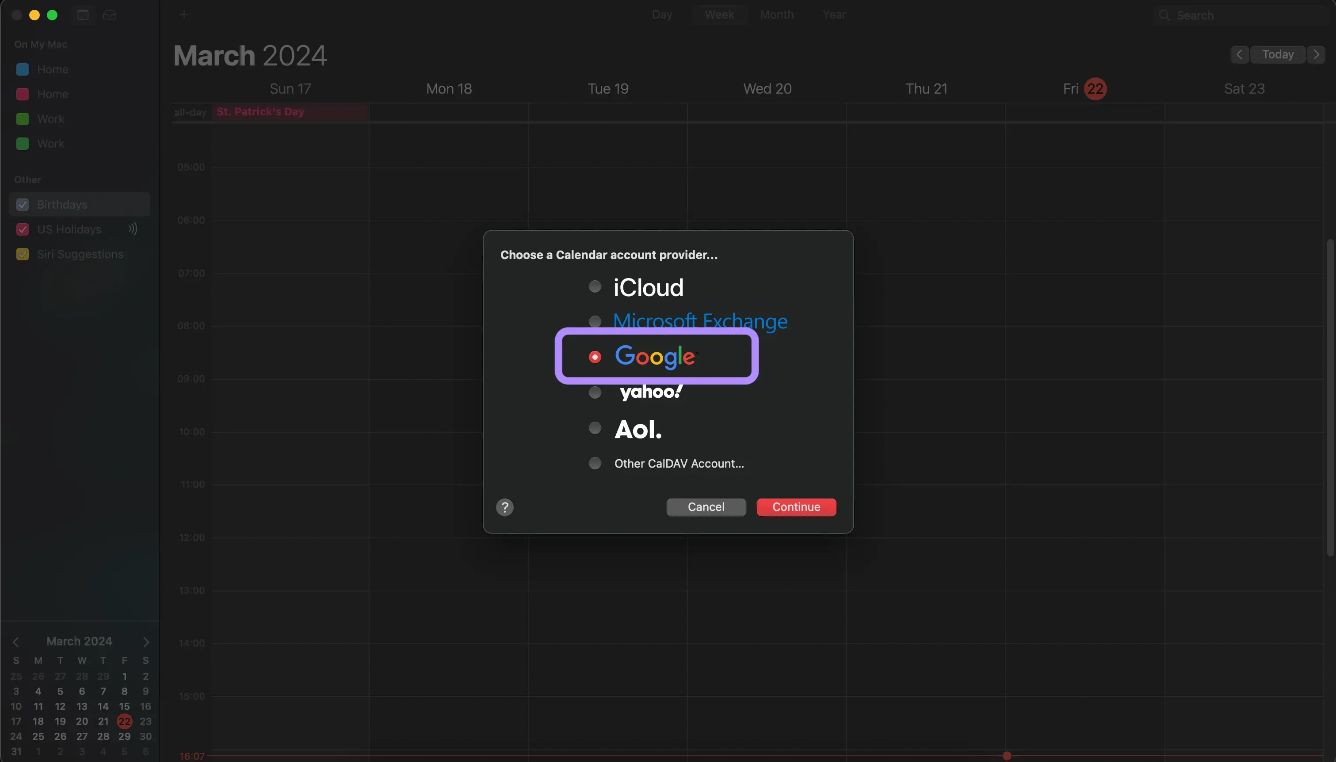Viewport: 1336px width, 762px height.
Task: Select the Yahoo radio option
Action: coord(595,392)
